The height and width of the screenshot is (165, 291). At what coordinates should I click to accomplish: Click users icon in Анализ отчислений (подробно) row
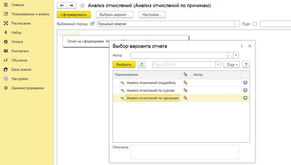click(x=185, y=83)
